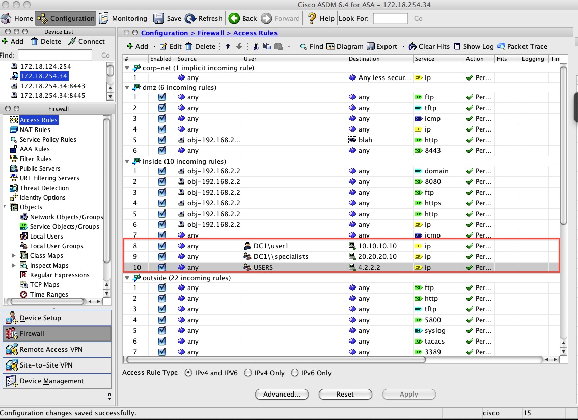Select IPv4 and IPV6 rule type
The width and height of the screenshot is (578, 420).
click(188, 373)
